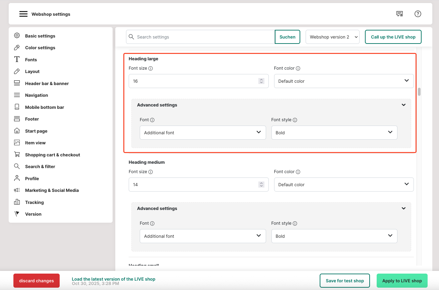
Task: Click the discard changes button
Action: (37, 281)
